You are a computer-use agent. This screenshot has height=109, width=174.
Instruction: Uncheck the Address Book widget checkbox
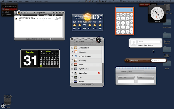pyautogui.click(x=72, y=48)
